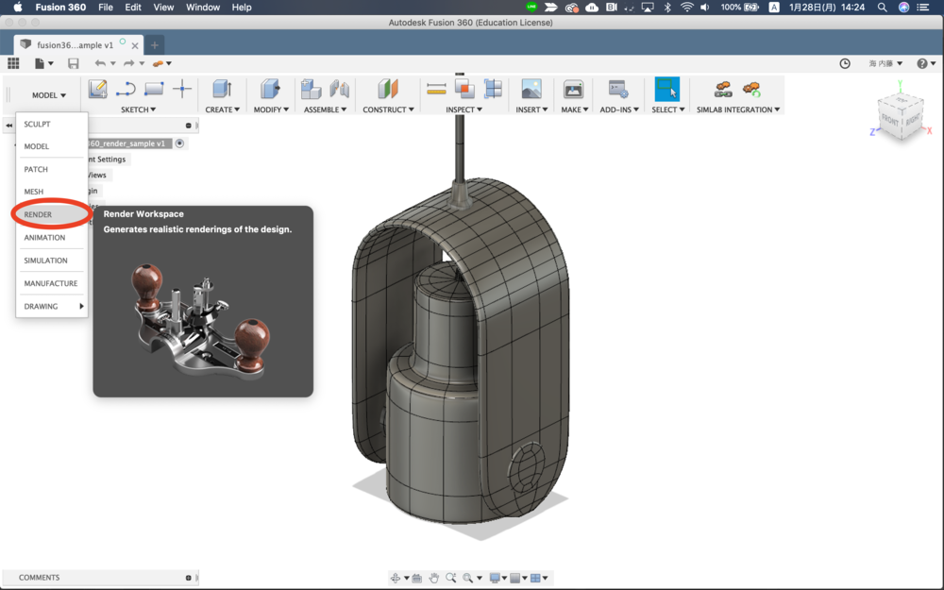This screenshot has width=944, height=590.
Task: Switch to the RENDER workspace
Action: pyautogui.click(x=39, y=214)
